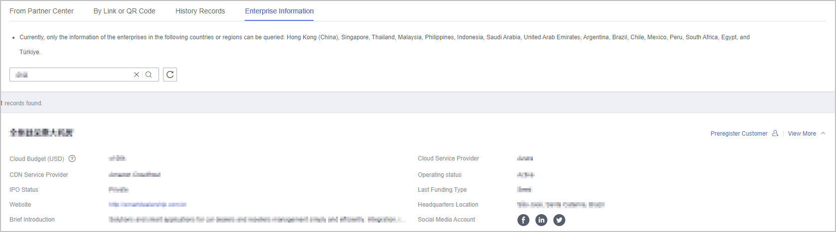
Task: Click the View More link
Action: pos(802,134)
